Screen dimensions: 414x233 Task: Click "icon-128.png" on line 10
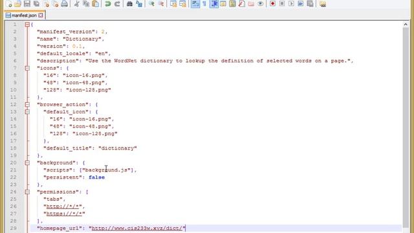pyautogui.click(x=89, y=90)
